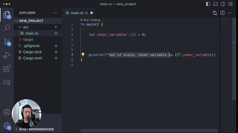Select Cargo.toml in the file tree
Image resolution: width=238 pixels, height=133 pixels.
pyautogui.click(x=33, y=58)
